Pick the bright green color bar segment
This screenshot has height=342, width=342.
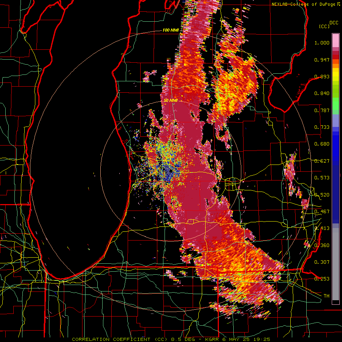(x=336, y=104)
